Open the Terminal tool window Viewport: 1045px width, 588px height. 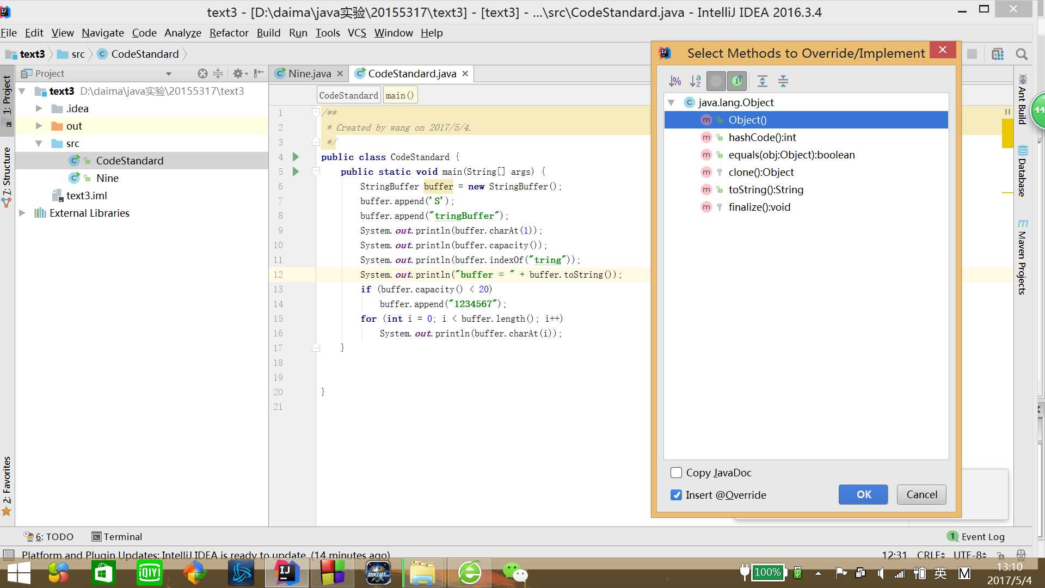(117, 537)
